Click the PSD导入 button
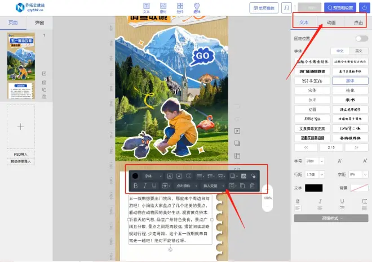Viewport: 372px width, 262px height. 21,154
